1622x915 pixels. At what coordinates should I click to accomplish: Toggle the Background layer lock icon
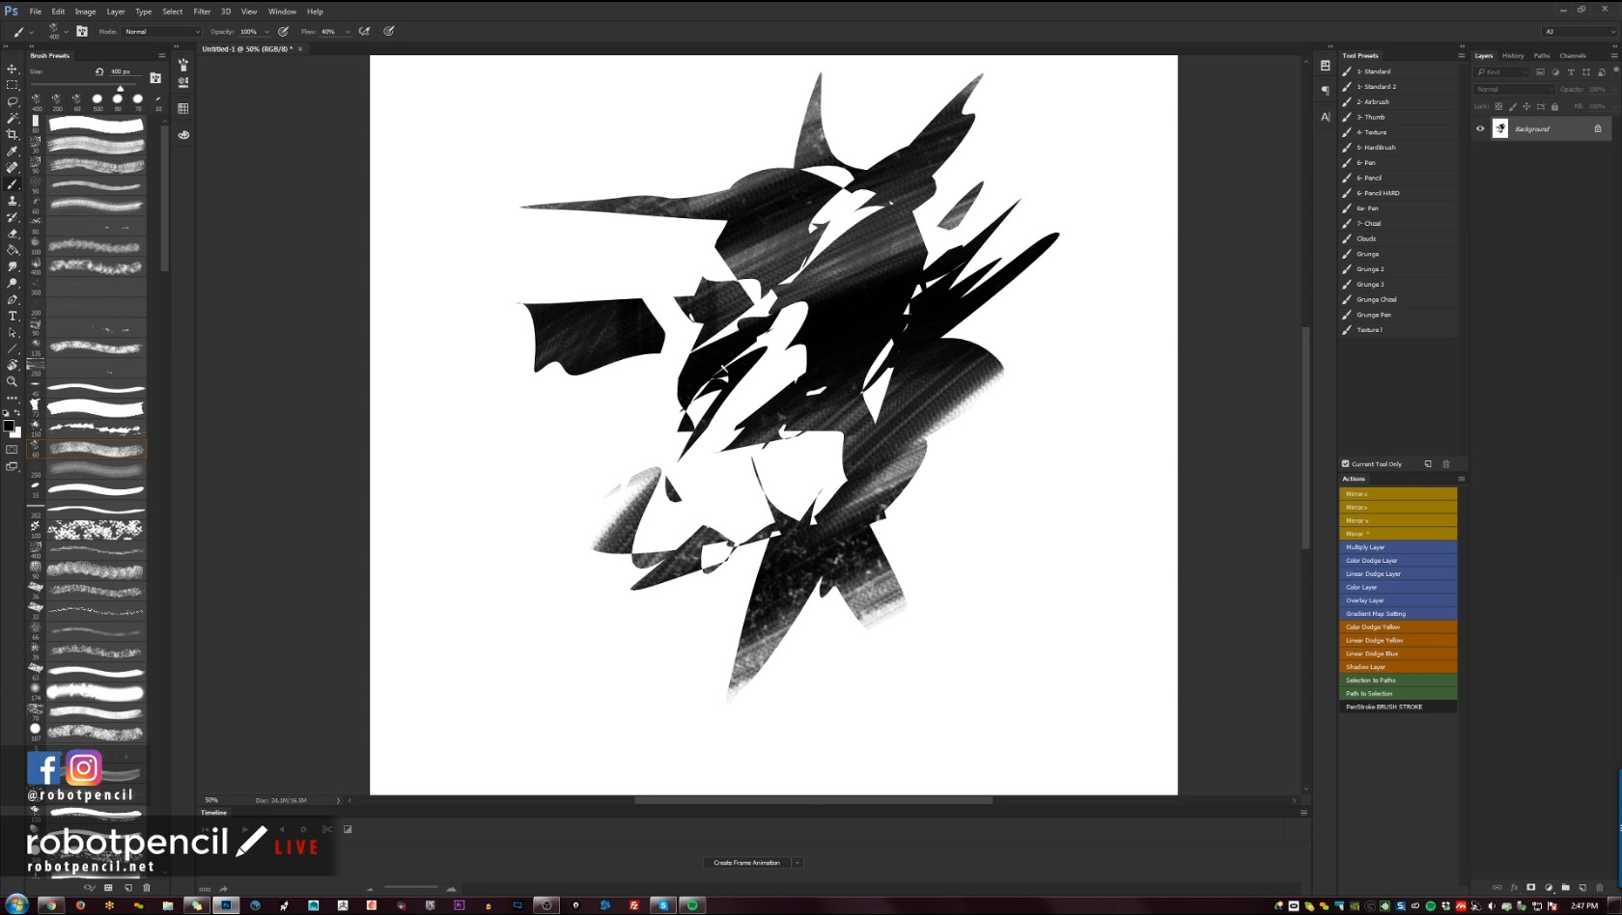tap(1598, 128)
